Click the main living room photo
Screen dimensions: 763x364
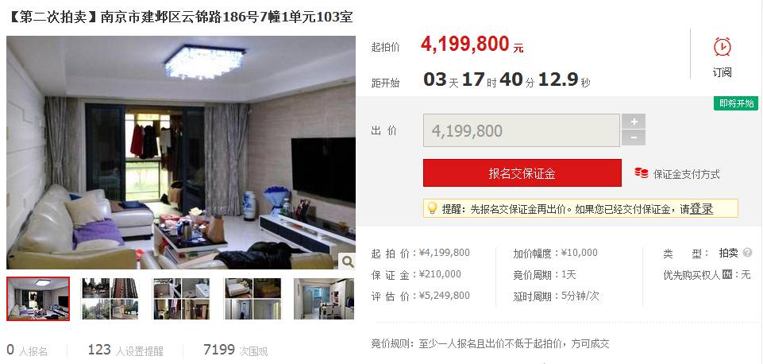(181, 153)
